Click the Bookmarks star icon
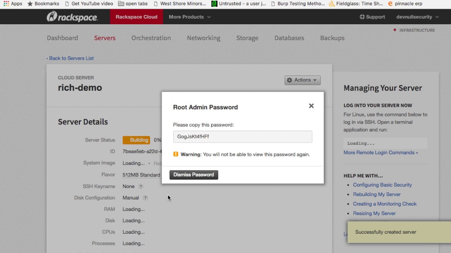The width and height of the screenshot is (451, 253). (x=30, y=4)
